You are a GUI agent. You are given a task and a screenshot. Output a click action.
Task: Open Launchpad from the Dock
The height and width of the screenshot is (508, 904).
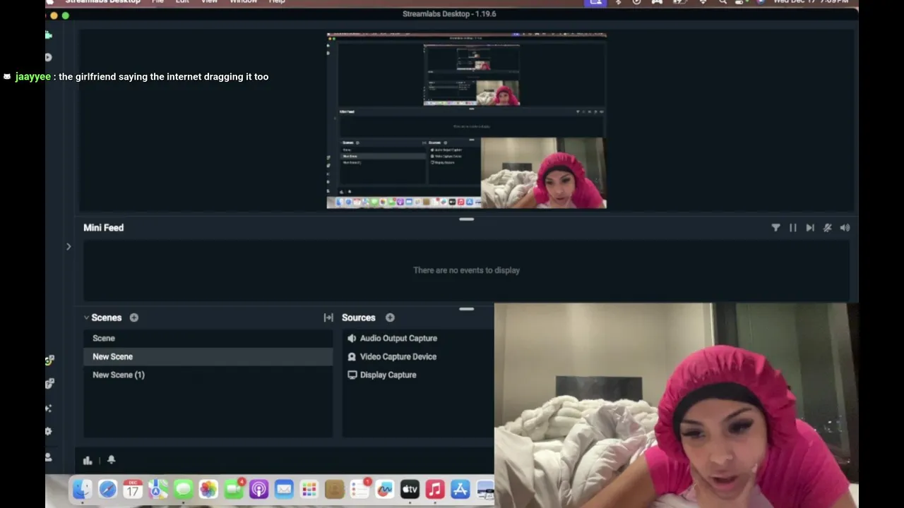[309, 489]
